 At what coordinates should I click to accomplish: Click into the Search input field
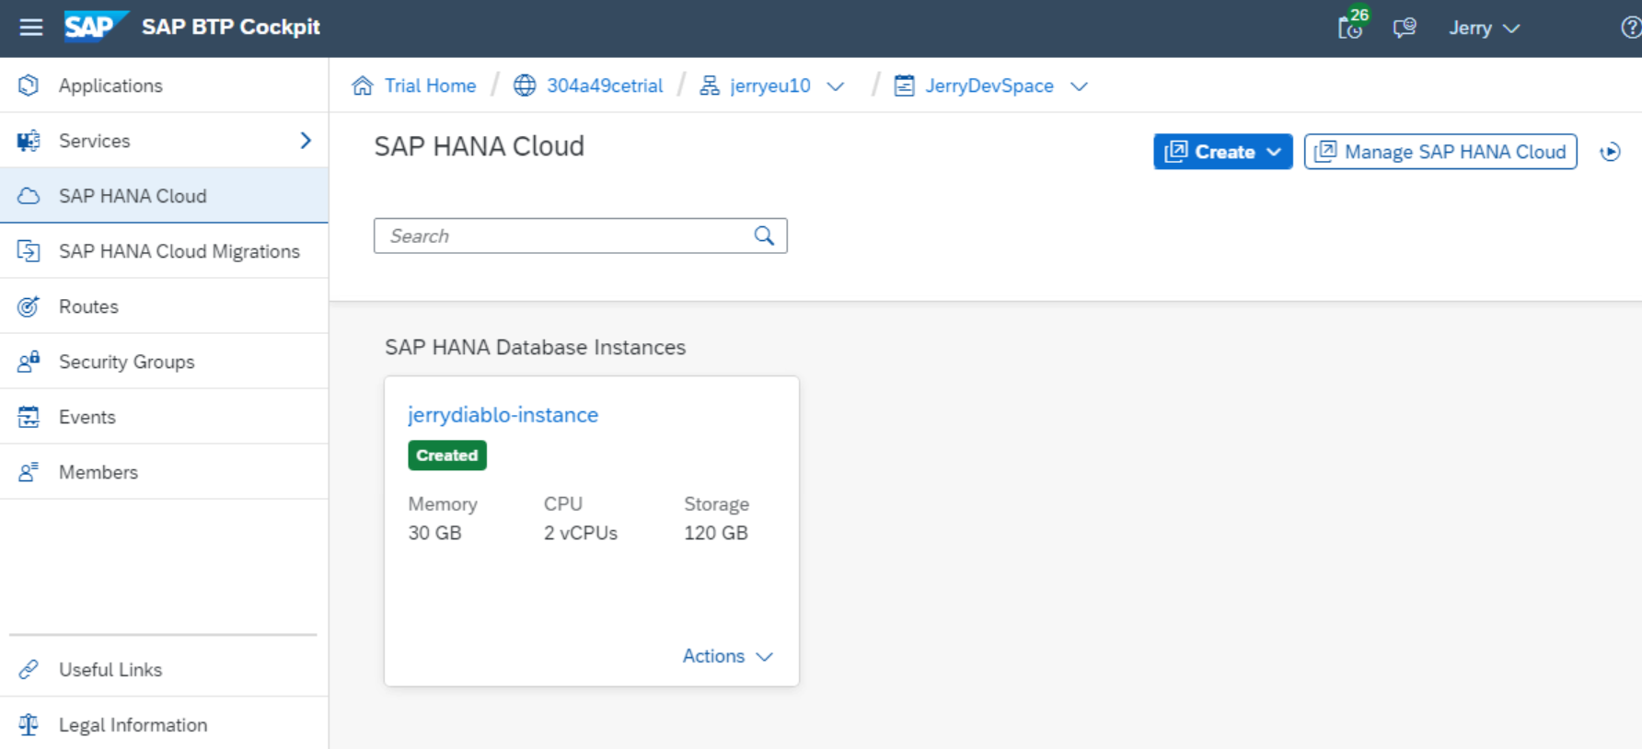561,236
